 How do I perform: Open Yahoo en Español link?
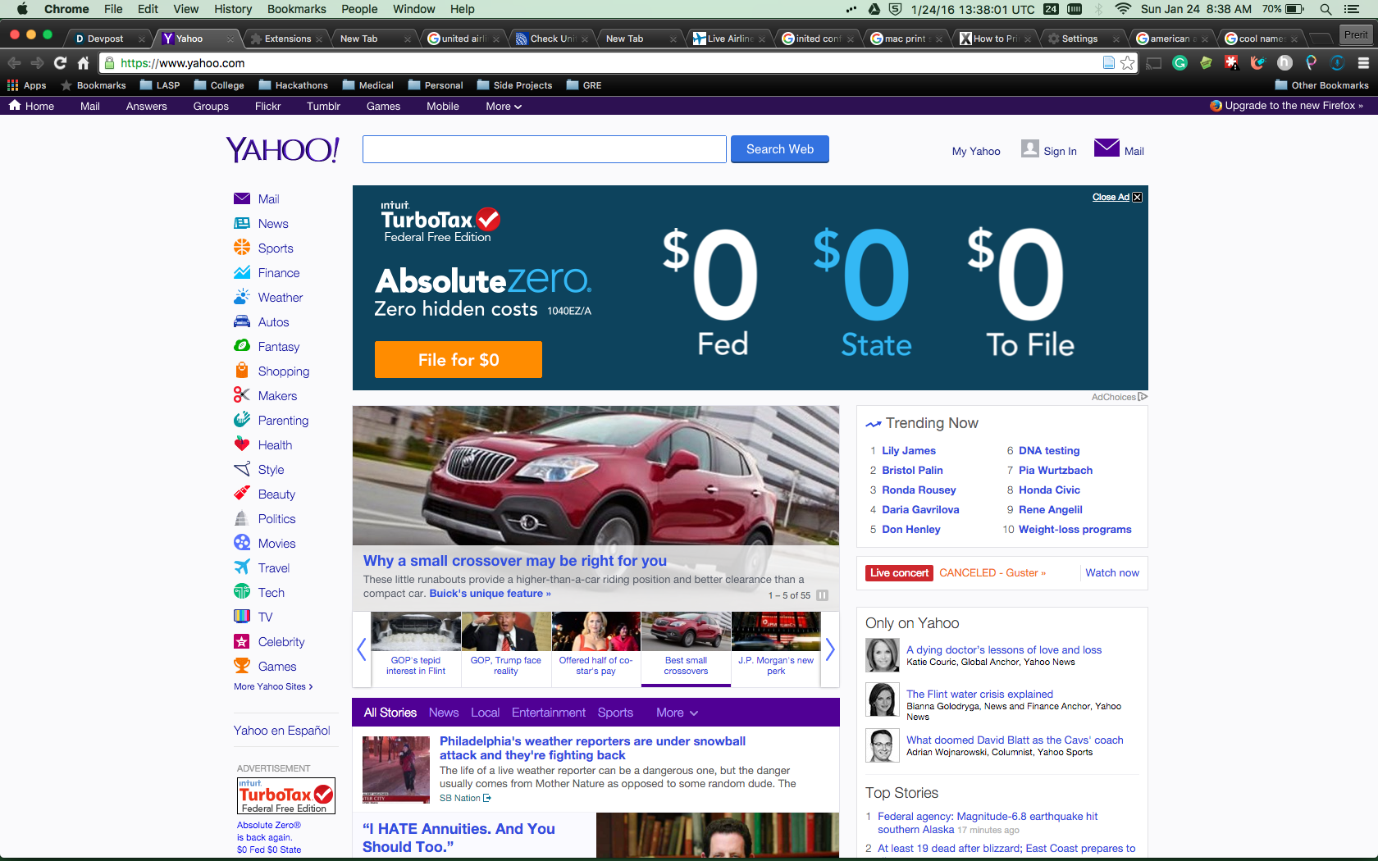(x=282, y=731)
